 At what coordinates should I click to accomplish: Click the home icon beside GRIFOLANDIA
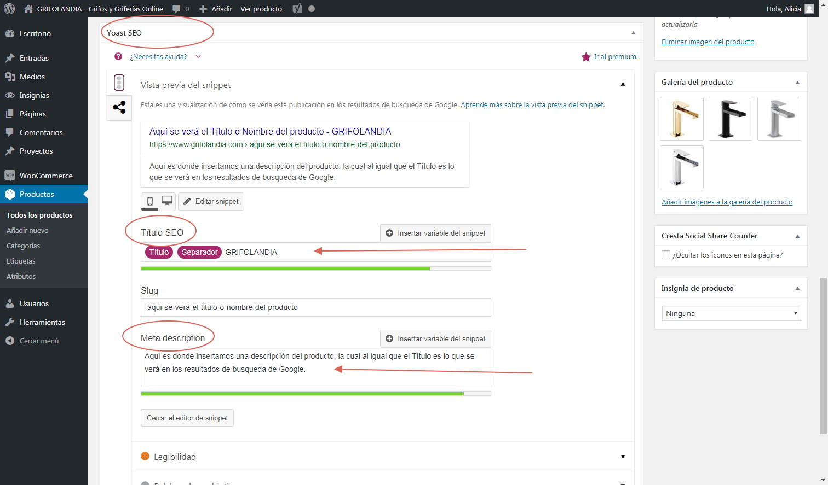(x=28, y=9)
